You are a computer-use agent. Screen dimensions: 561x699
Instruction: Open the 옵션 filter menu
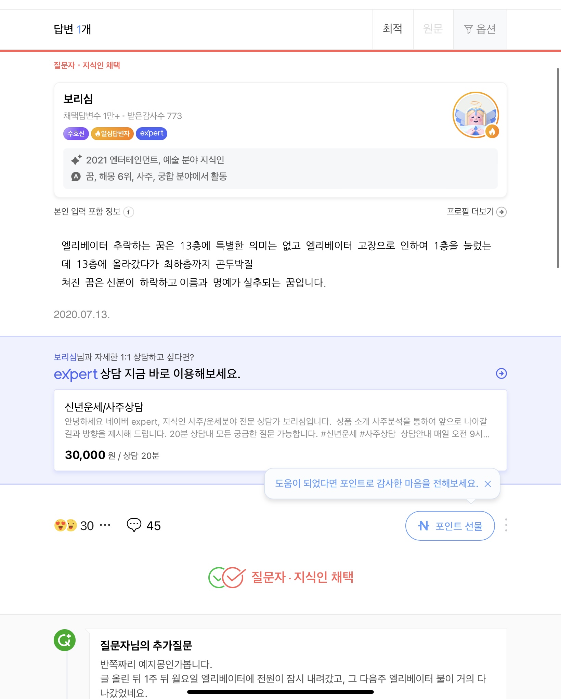(x=480, y=29)
